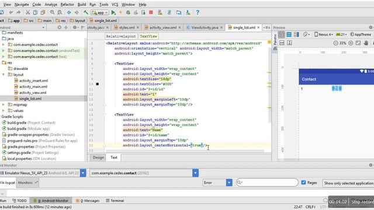Screen dimensions: 374x210
Task: Click AppTheme selector in Preview
Action: click(361, 34)
